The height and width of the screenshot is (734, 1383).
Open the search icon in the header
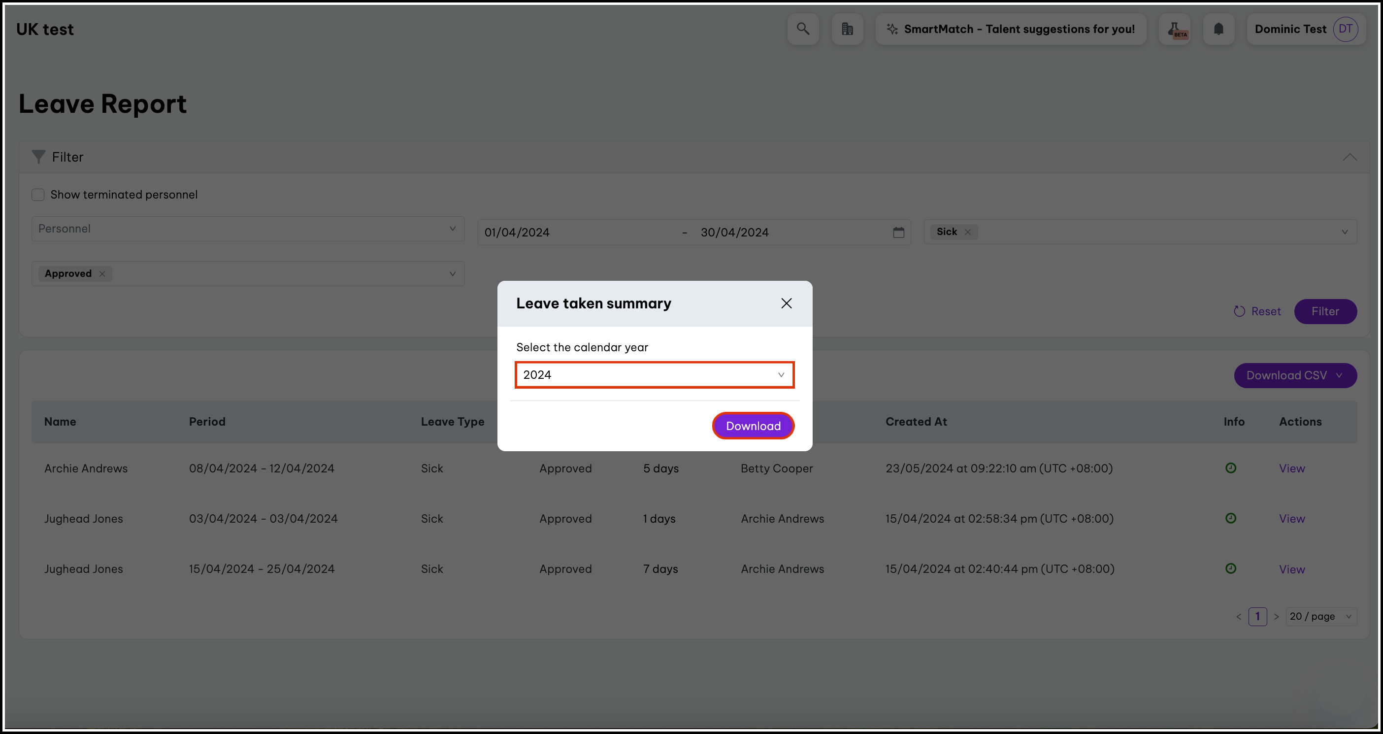tap(803, 29)
